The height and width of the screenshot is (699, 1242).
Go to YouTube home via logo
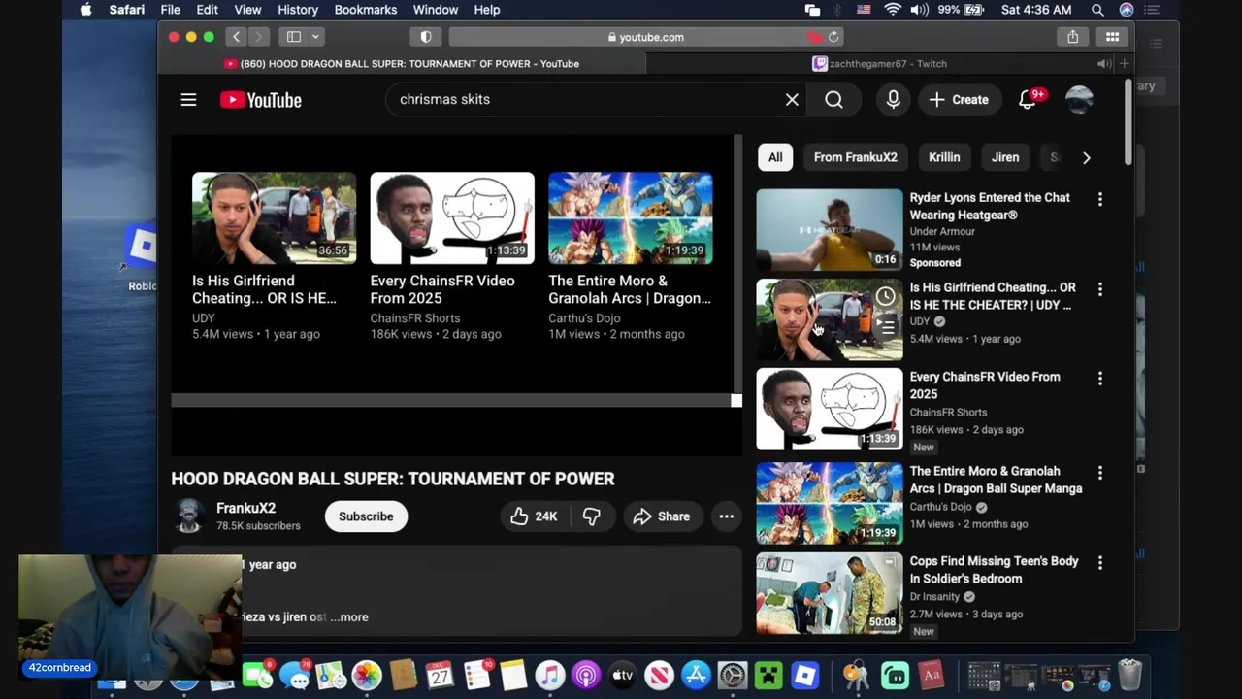(x=260, y=100)
